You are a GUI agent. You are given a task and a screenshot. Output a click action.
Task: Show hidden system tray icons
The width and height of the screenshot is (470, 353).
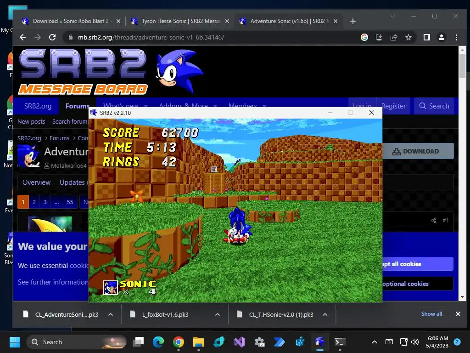tap(375, 342)
